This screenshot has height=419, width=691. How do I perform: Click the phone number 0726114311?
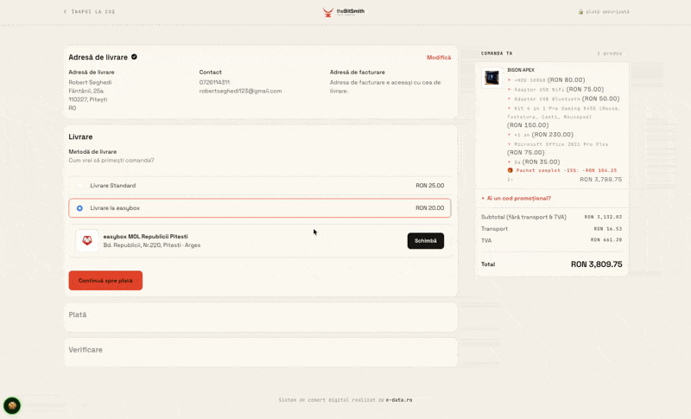tap(214, 82)
